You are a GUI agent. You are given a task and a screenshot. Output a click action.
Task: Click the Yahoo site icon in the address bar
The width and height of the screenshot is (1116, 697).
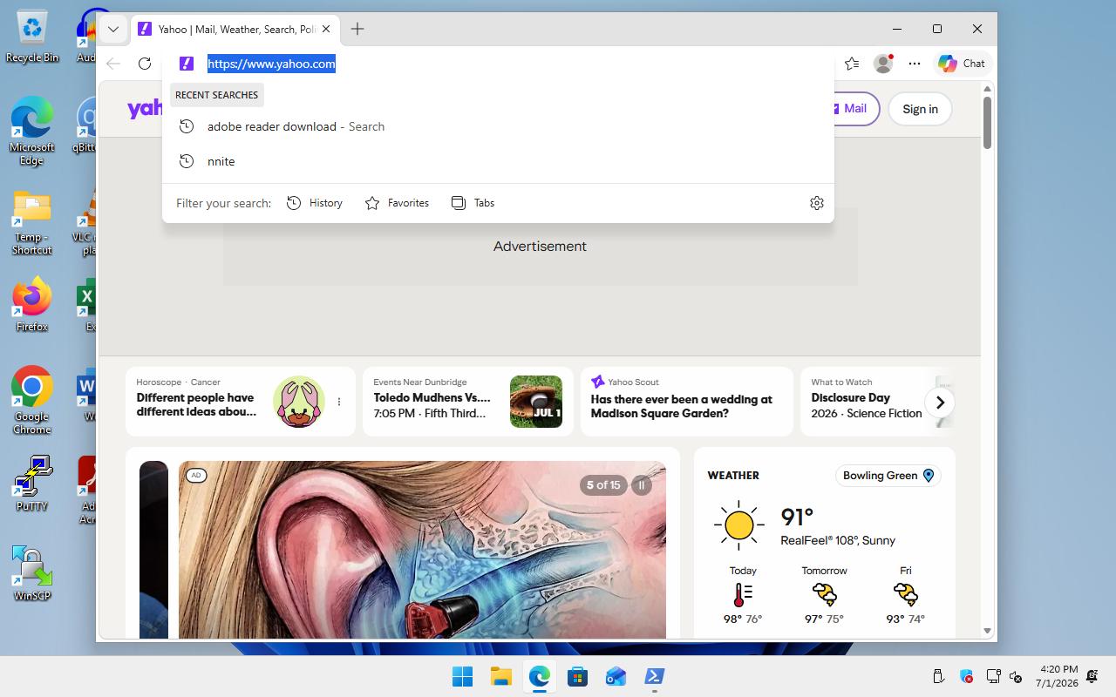(x=186, y=64)
